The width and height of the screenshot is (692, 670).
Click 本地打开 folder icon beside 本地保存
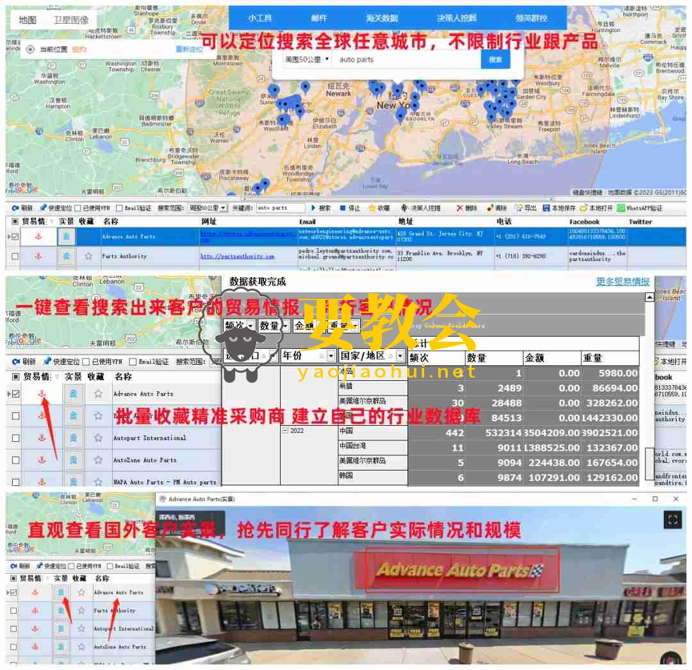tap(584, 208)
